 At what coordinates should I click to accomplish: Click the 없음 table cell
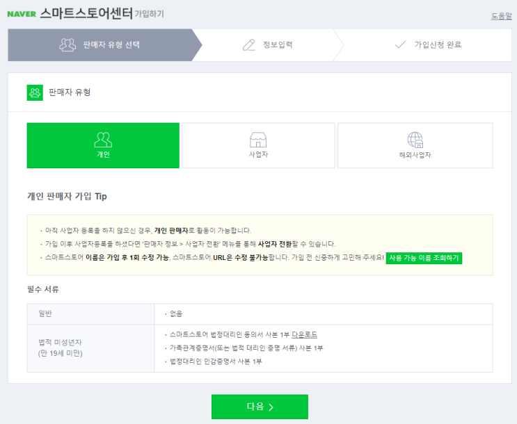pyautogui.click(x=324, y=314)
